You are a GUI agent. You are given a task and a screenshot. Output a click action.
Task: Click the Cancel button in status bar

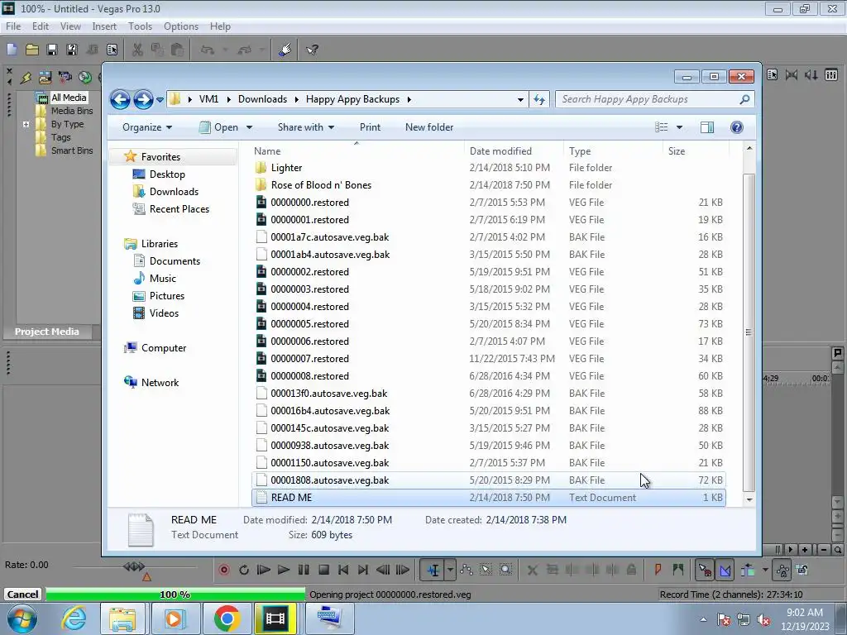click(22, 594)
